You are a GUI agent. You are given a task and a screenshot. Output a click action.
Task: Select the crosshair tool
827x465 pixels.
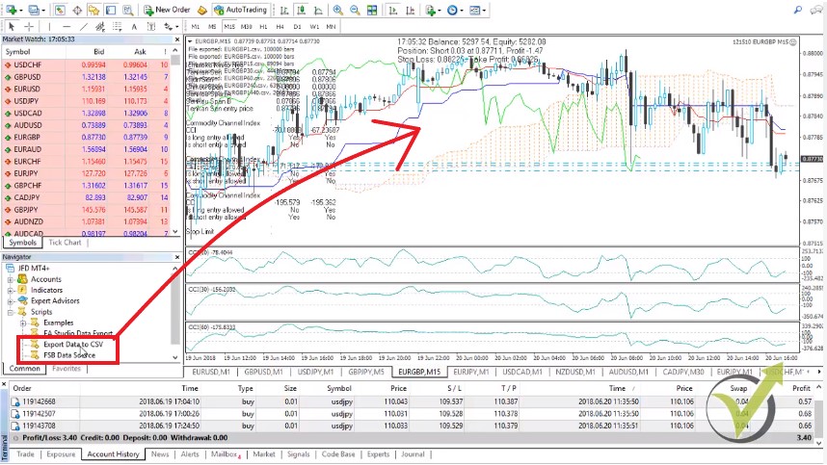[28, 26]
